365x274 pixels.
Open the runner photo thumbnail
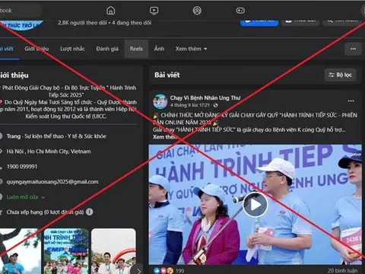coord(21,251)
